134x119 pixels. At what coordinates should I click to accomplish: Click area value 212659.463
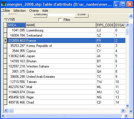pos(16,41)
